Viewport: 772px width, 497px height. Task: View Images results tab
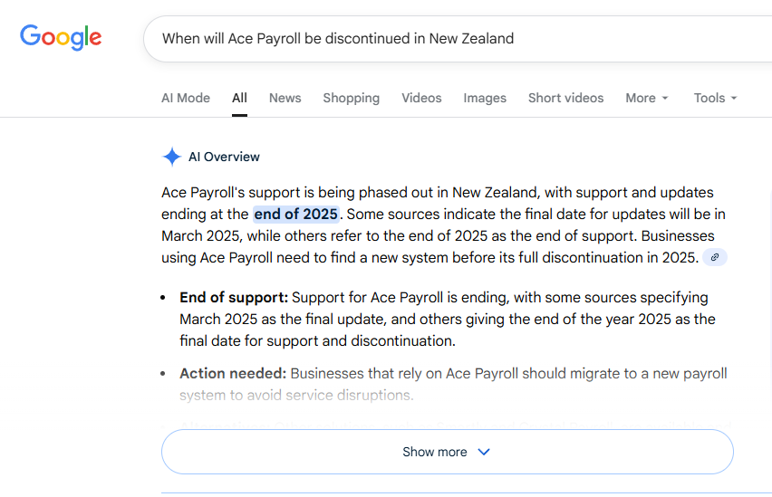pos(485,98)
